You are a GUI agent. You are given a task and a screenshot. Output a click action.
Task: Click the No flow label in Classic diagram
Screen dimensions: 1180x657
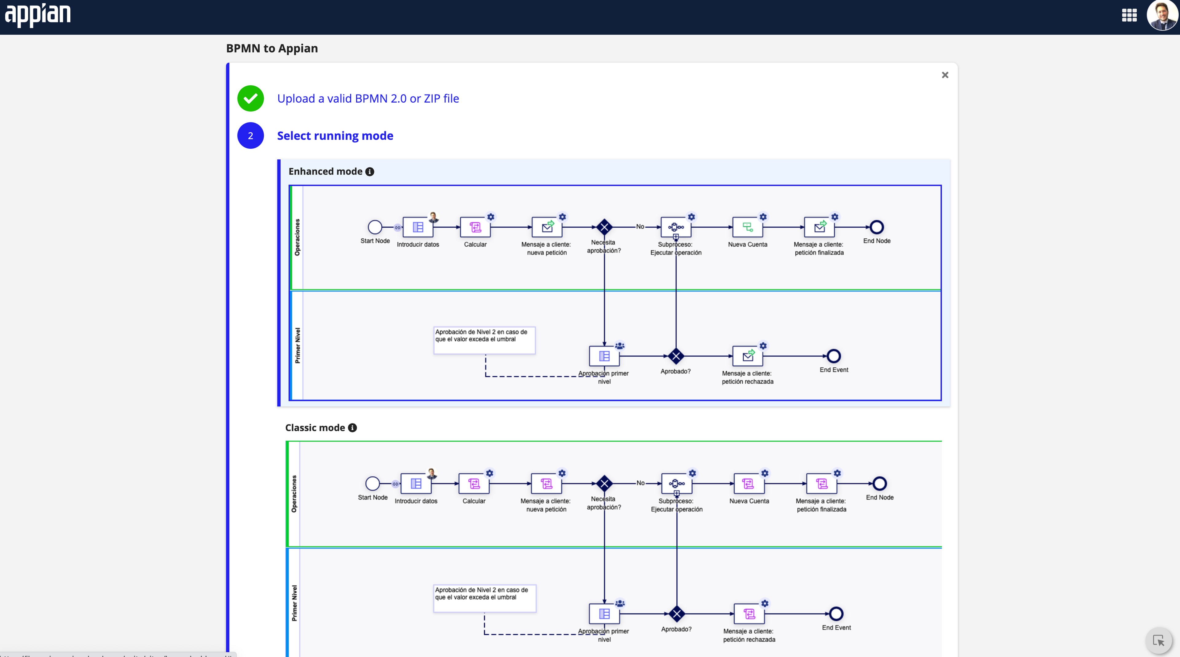pyautogui.click(x=640, y=483)
